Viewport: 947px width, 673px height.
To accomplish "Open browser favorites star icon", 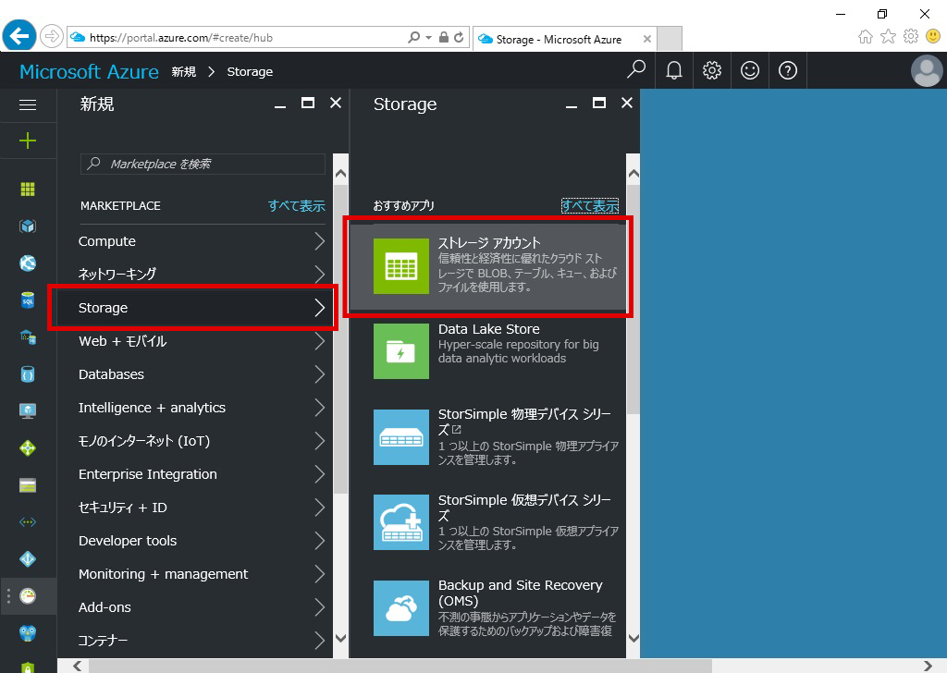I will tap(888, 37).
